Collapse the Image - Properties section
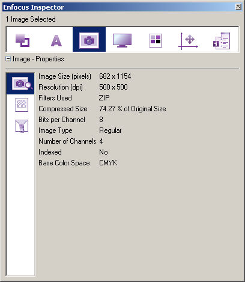The width and height of the screenshot is (245, 282). [8, 59]
